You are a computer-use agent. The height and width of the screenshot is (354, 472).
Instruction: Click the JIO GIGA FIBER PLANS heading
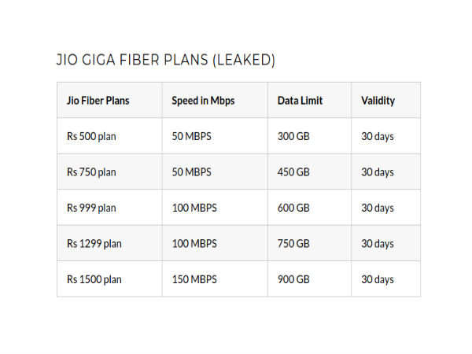pos(165,60)
